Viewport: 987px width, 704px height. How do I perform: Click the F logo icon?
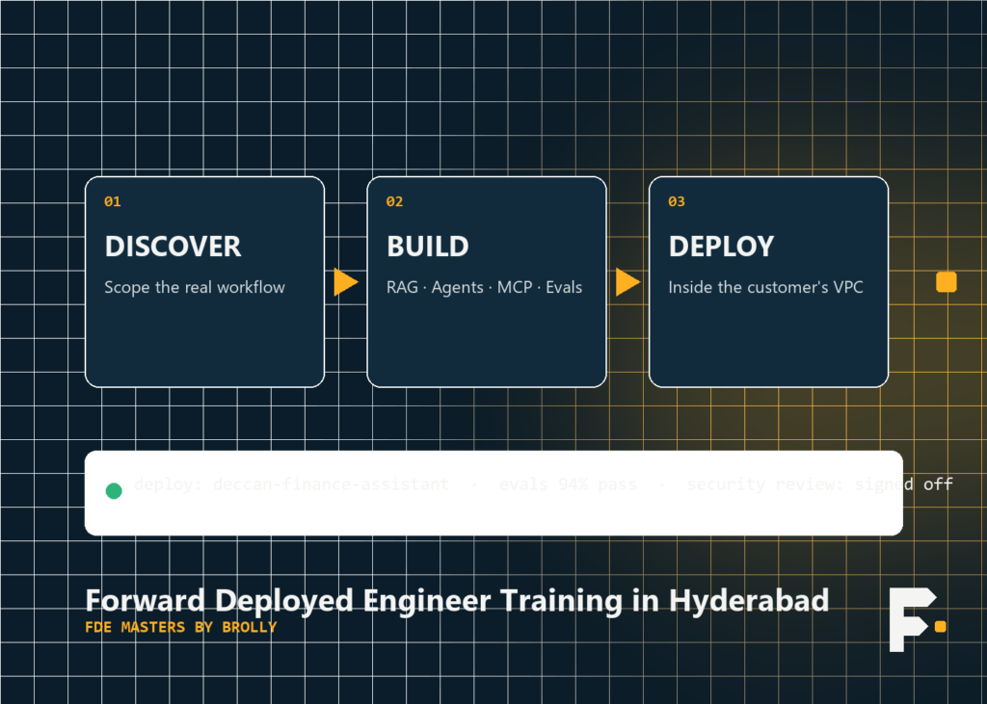pyautogui.click(x=918, y=619)
